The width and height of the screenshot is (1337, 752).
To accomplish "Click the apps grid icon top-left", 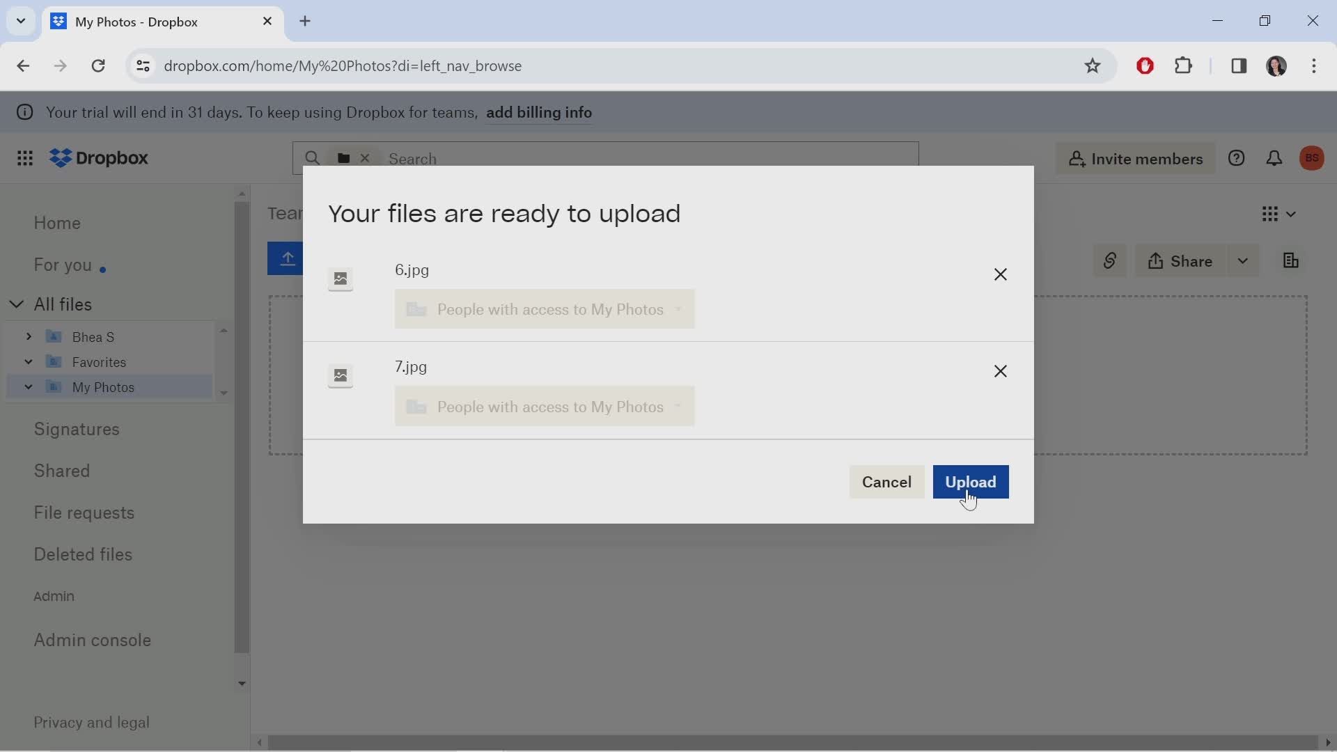I will tap(25, 158).
